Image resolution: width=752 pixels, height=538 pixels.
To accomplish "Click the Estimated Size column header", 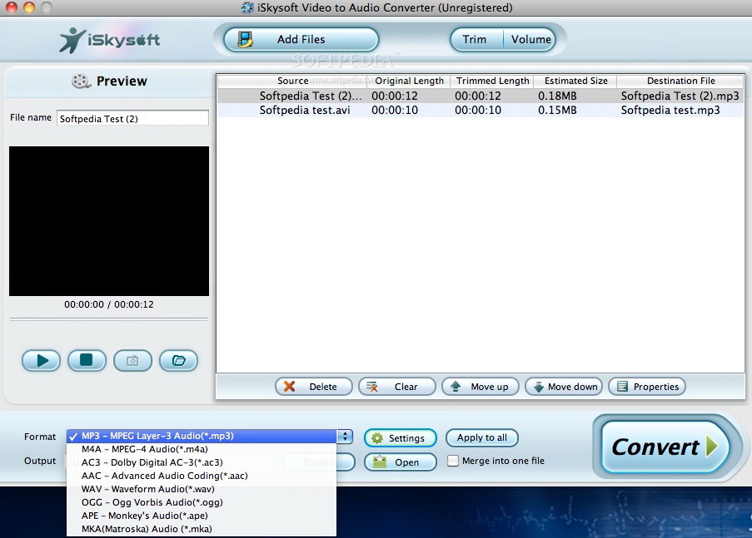I will (576, 81).
